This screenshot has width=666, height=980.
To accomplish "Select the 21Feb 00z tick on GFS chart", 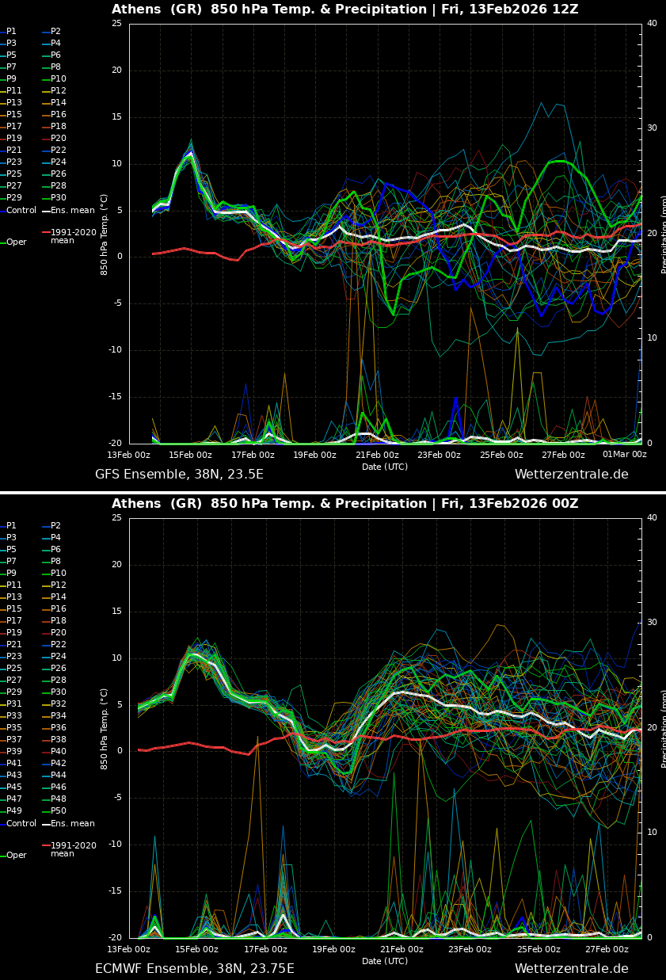I will coord(377,455).
